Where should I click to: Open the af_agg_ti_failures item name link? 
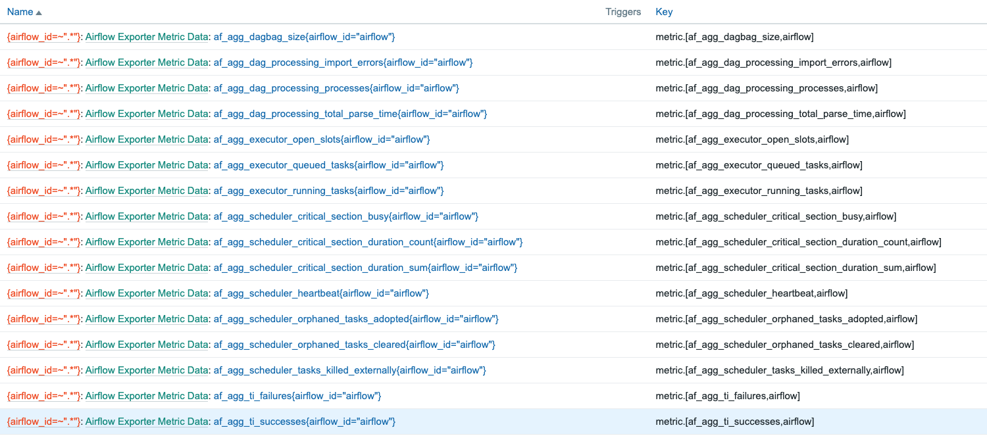point(297,396)
